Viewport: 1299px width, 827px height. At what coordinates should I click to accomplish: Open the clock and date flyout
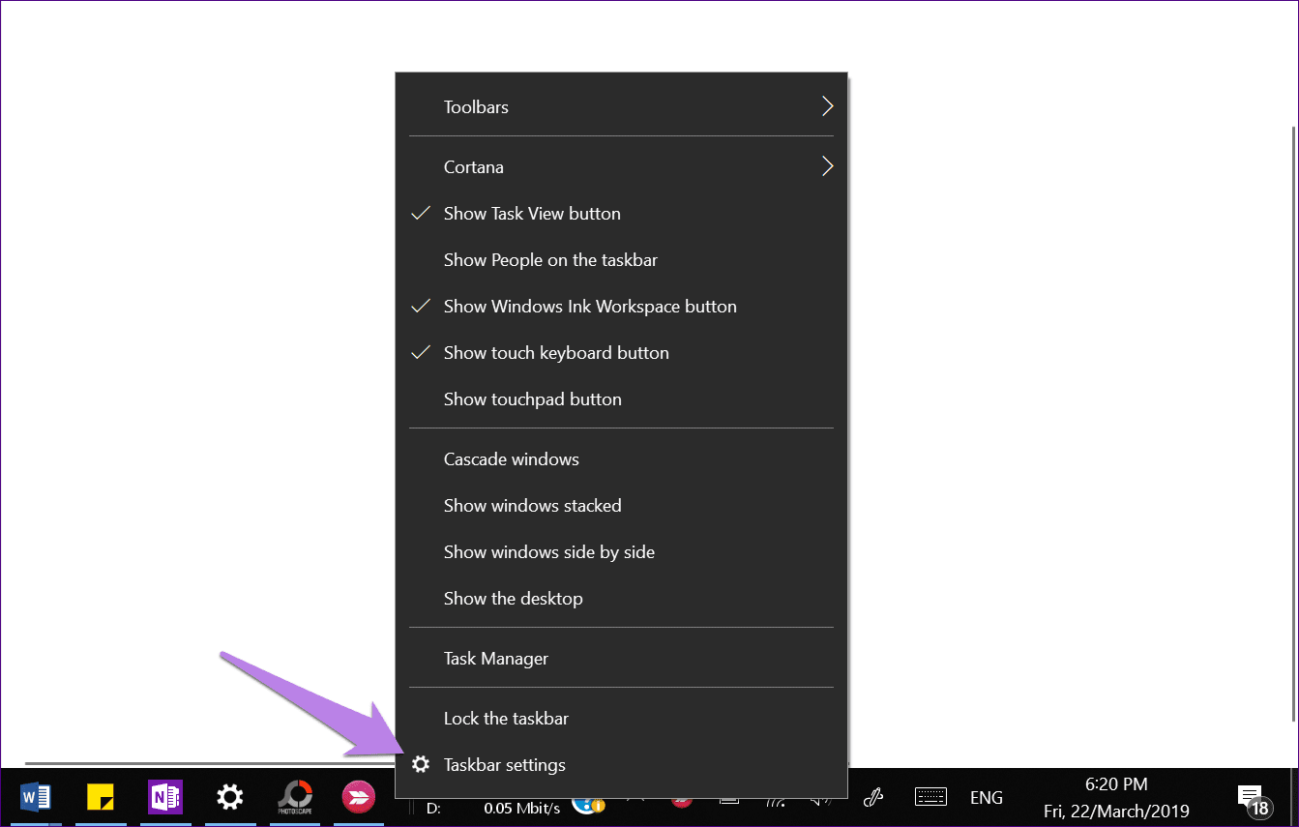pyautogui.click(x=1116, y=798)
